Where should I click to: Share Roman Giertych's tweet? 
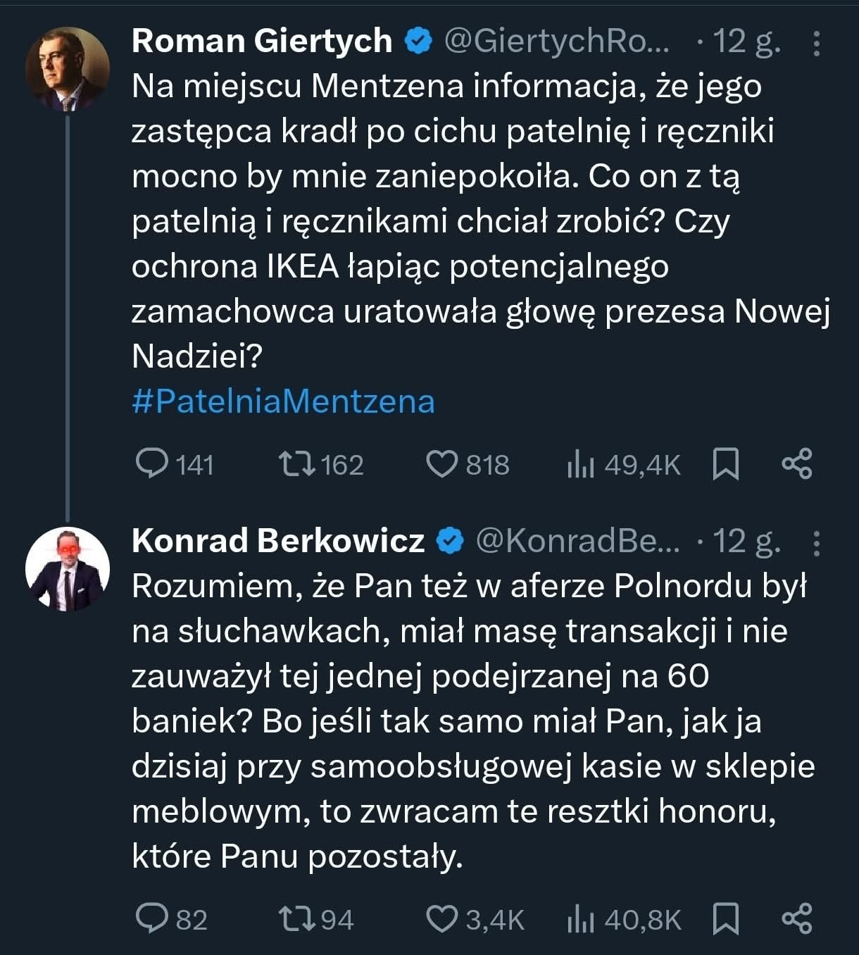(x=797, y=464)
